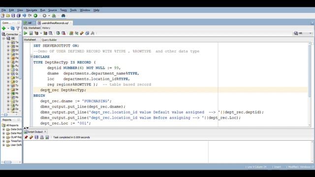Switch to the History tab

(x=46, y=28)
